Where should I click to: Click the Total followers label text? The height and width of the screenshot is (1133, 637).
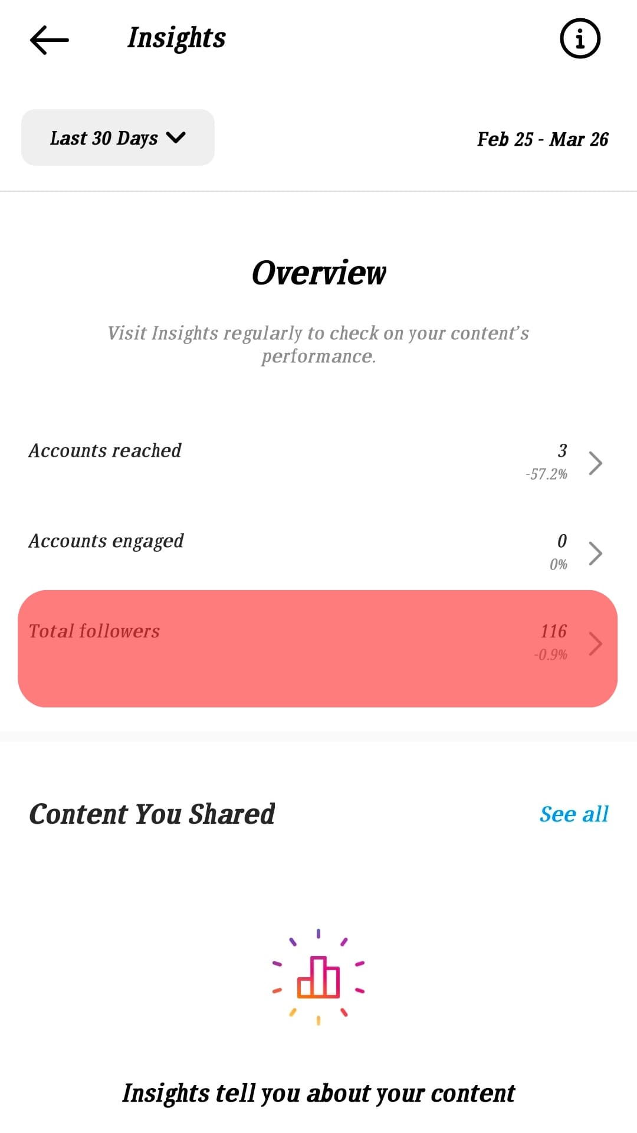pyautogui.click(x=94, y=631)
